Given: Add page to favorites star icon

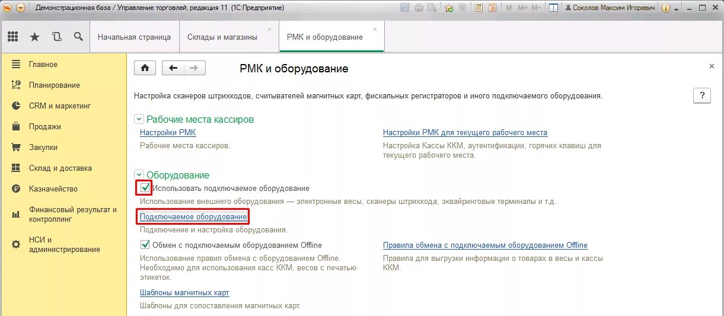Looking at the screenshot, I should click(x=449, y=8).
